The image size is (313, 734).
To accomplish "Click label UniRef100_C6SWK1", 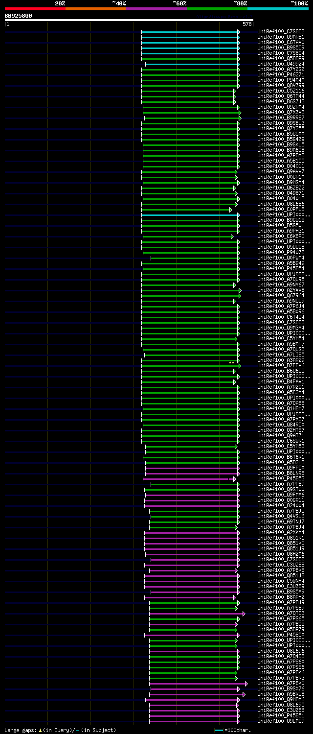I will (281, 441).
